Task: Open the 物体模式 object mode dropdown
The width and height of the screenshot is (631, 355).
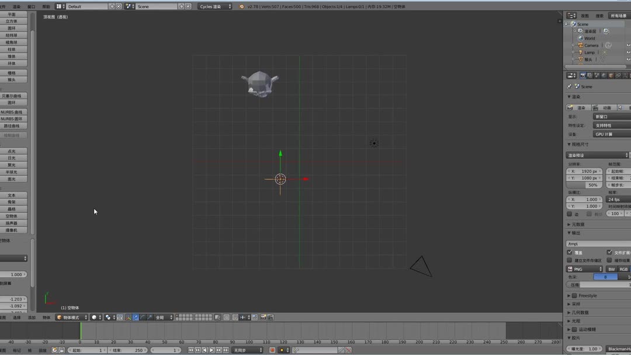Action: point(70,317)
